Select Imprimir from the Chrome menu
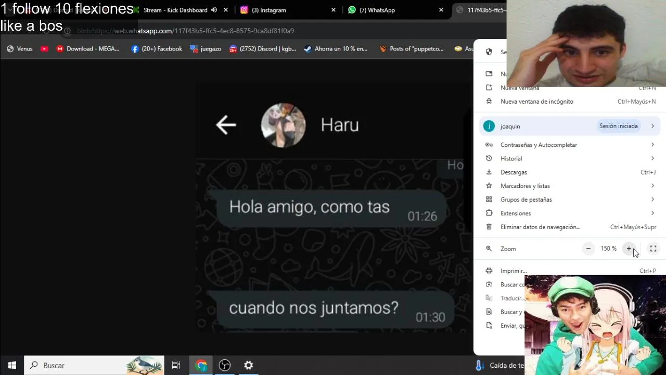 [x=570, y=271]
